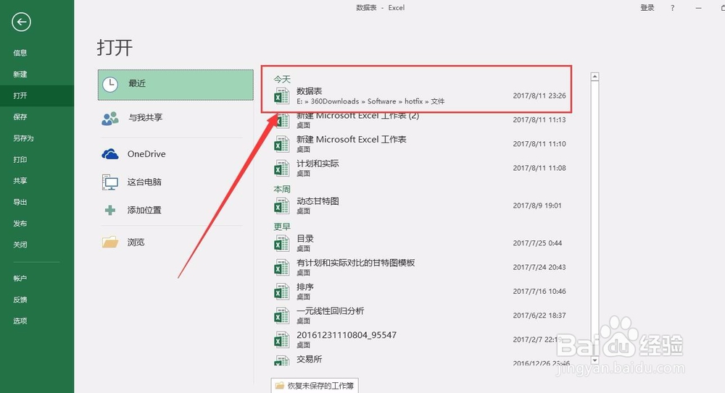Select 发布 in the left menu
Screen dimensions: 725x393
pos(20,223)
